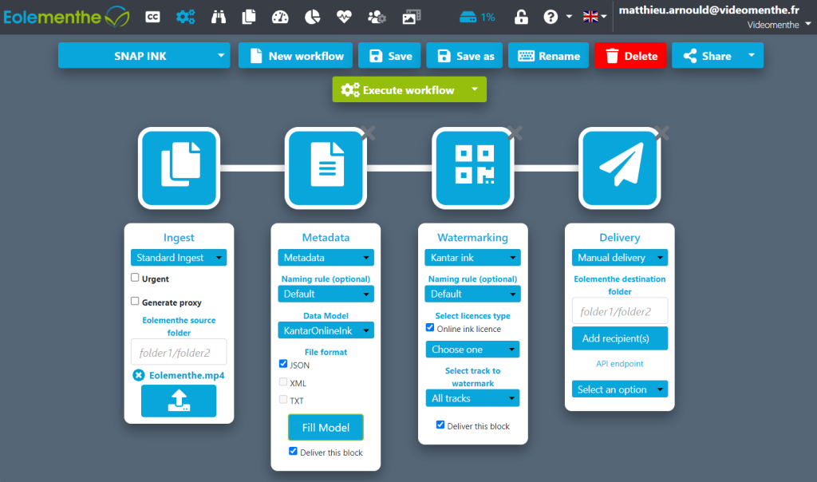Click the storage usage 1% indicator
This screenshot has width=817, height=482.
click(x=477, y=18)
